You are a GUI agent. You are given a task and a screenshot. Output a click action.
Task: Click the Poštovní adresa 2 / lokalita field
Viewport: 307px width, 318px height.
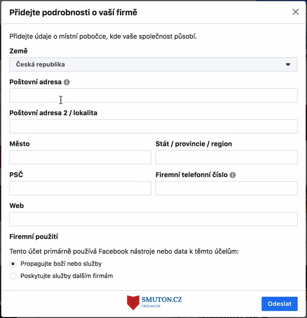[x=153, y=126]
